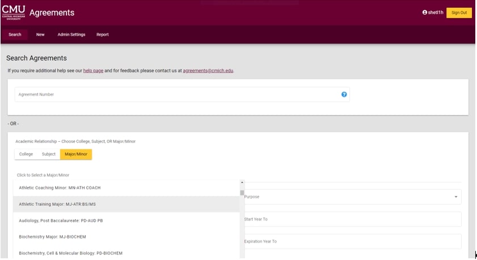Click the Expiration Year To field
Viewport: 477px width, 260px height.
[352, 241]
